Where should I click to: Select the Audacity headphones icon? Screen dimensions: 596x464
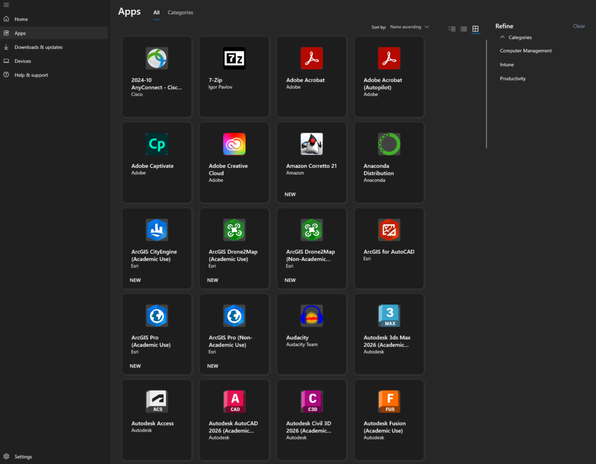coord(311,316)
